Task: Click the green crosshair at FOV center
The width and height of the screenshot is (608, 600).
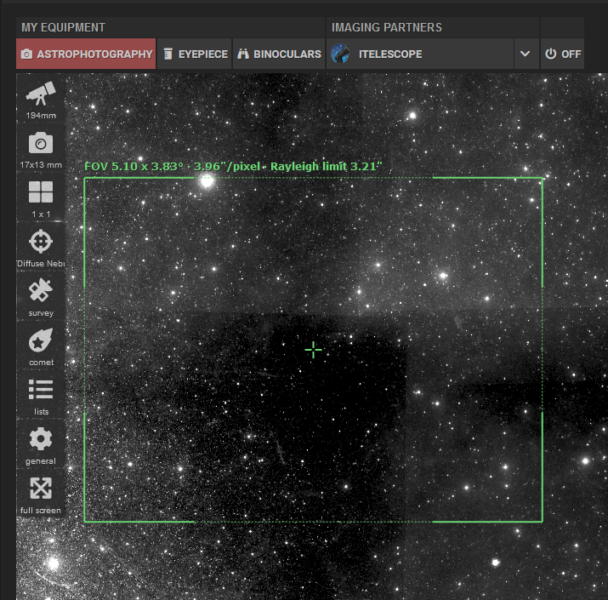Action: click(313, 350)
